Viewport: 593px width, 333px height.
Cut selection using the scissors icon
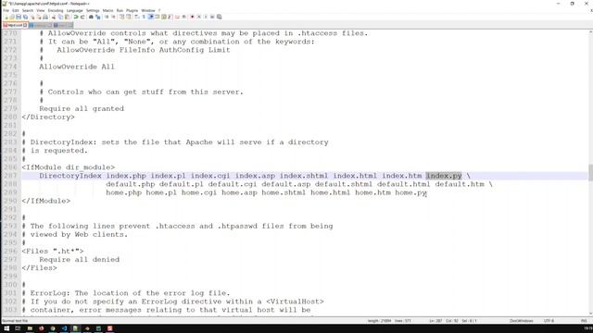[54, 17]
